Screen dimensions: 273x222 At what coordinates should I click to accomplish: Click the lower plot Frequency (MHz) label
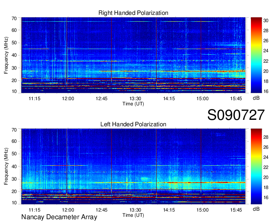(6, 166)
